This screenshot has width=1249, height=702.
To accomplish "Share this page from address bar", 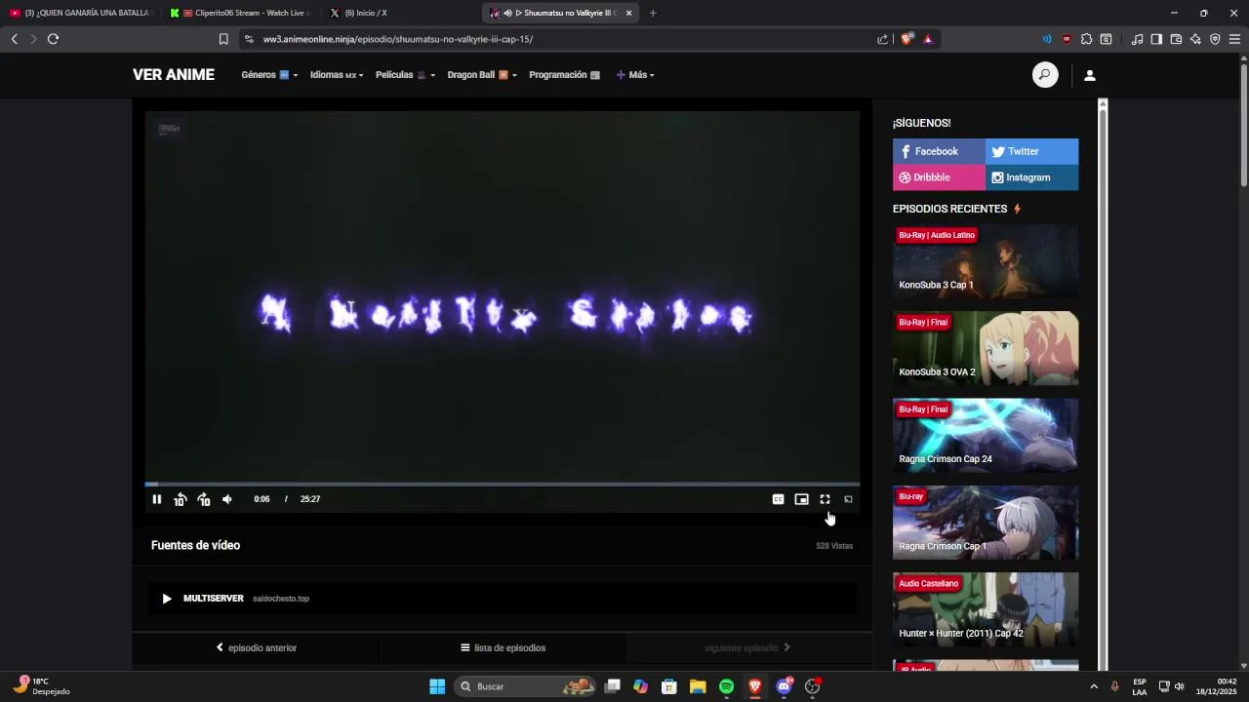I will click(882, 39).
